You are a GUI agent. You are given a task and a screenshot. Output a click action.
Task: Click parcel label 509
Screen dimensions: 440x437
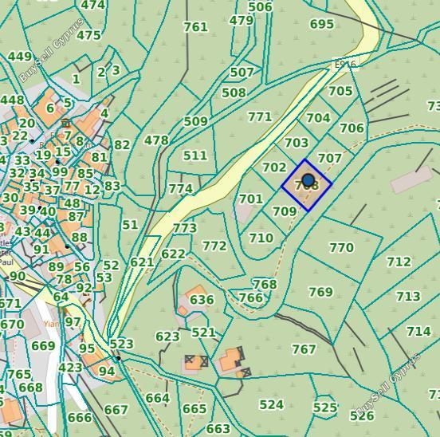(x=195, y=121)
